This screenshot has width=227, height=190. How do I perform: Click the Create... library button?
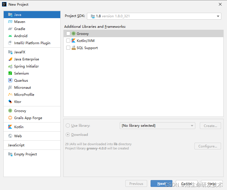(210, 126)
